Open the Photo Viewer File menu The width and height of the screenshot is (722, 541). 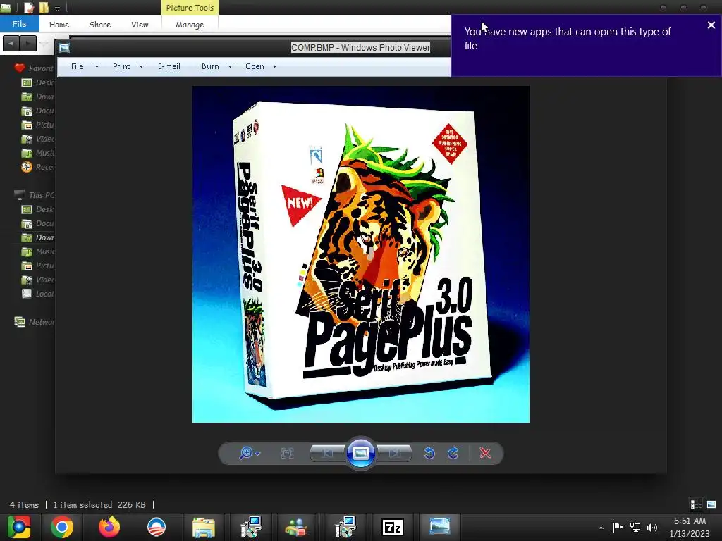pos(85,66)
